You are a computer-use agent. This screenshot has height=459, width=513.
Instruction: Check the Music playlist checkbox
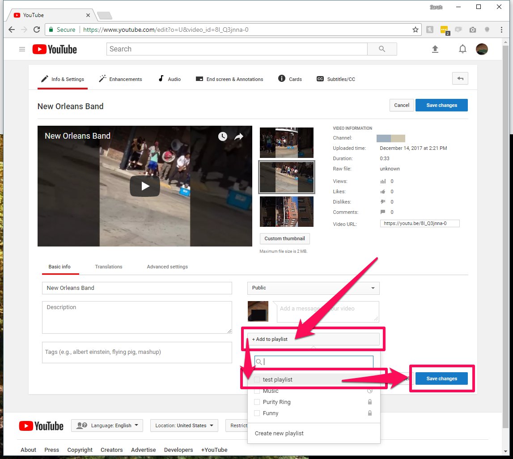(x=257, y=391)
